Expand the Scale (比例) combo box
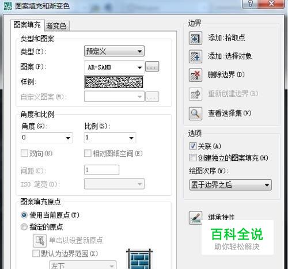 [110, 138]
